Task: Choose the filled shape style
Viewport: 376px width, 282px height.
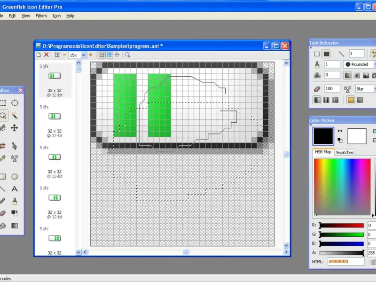Action: (x=326, y=54)
